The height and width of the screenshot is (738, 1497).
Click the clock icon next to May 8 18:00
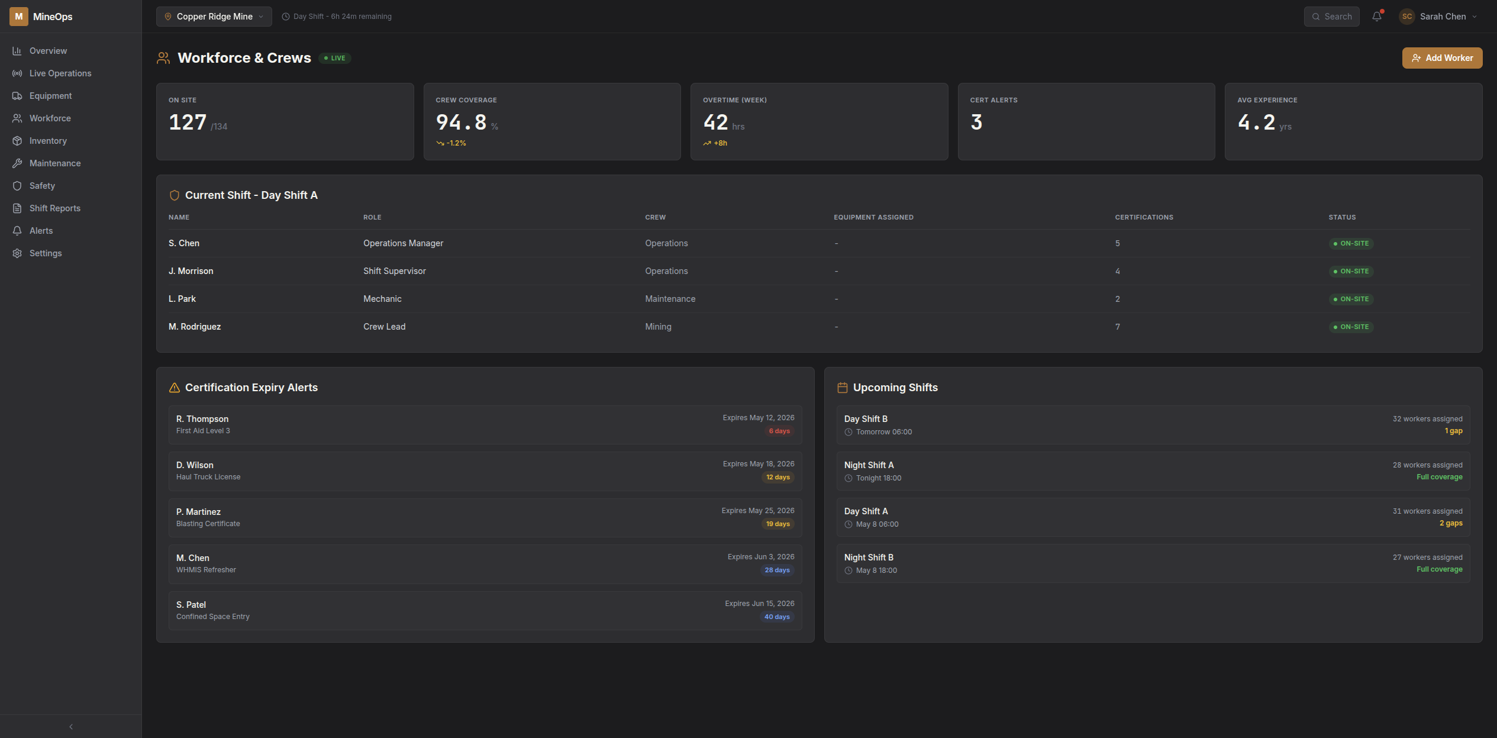point(848,571)
